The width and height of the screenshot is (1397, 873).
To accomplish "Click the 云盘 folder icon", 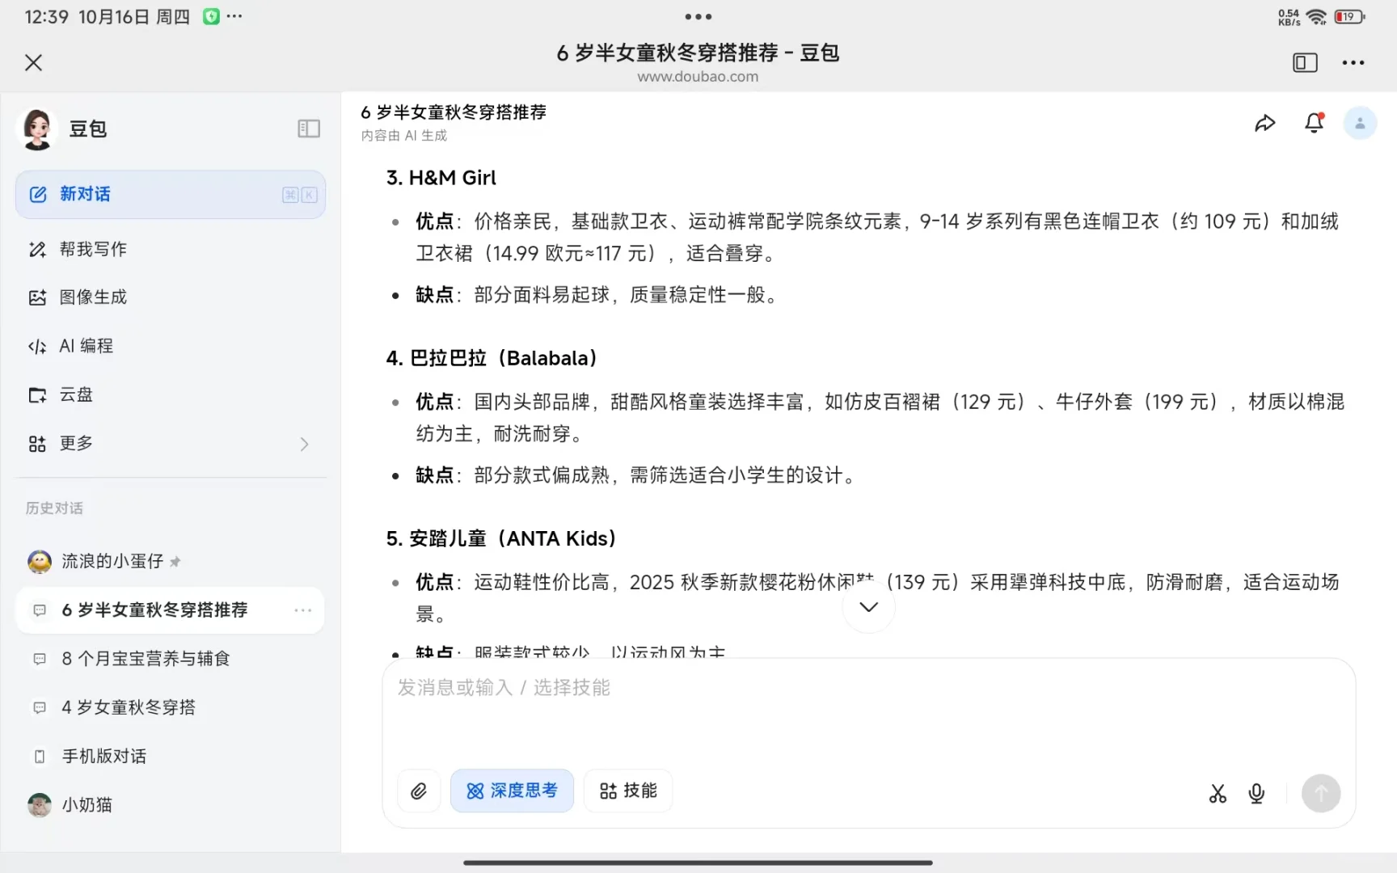I will click(x=38, y=394).
